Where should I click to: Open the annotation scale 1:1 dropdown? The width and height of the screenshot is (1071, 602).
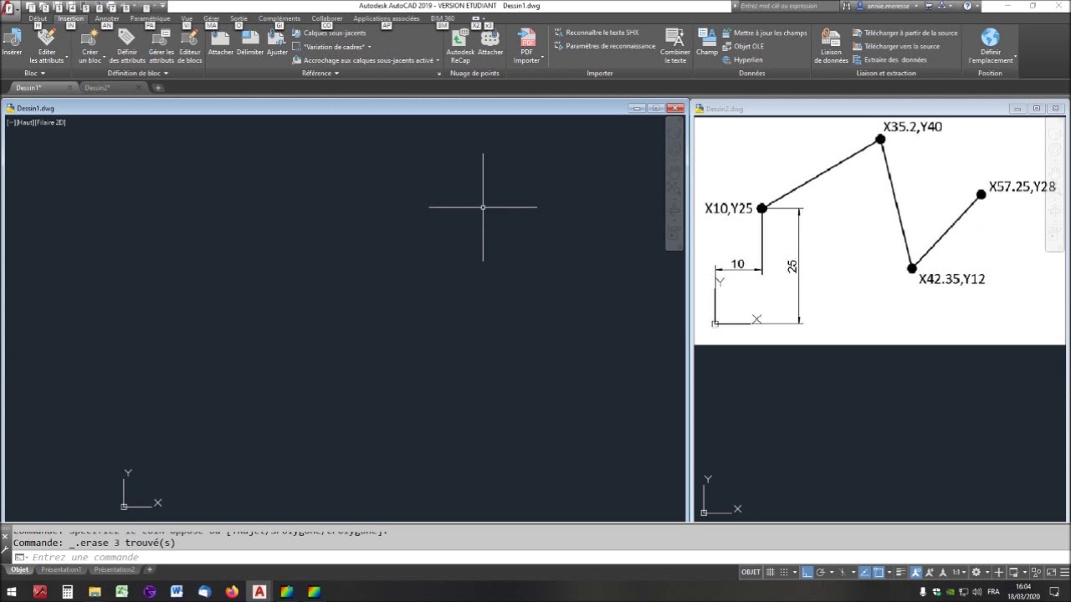[959, 572]
